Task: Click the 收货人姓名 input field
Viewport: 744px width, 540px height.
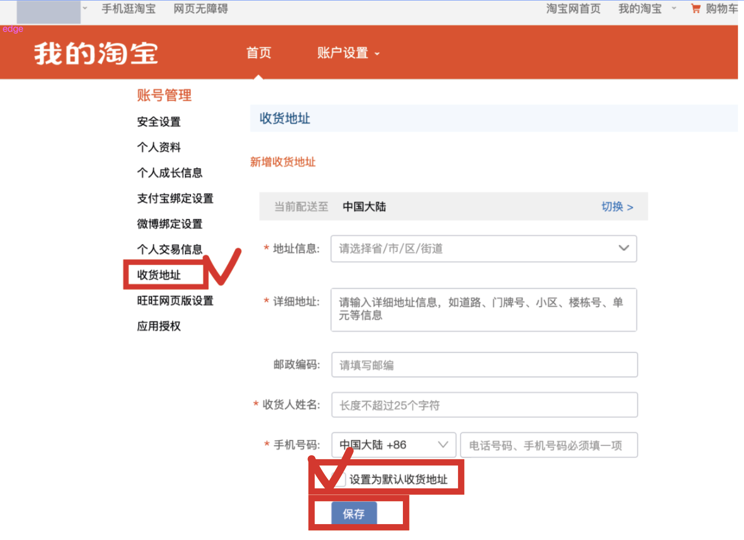Action: click(485, 405)
